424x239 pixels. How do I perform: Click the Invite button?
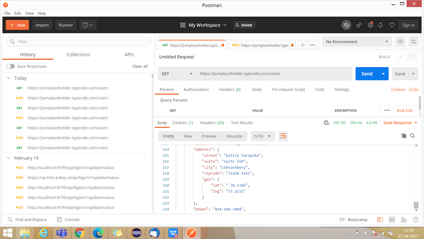(x=244, y=25)
